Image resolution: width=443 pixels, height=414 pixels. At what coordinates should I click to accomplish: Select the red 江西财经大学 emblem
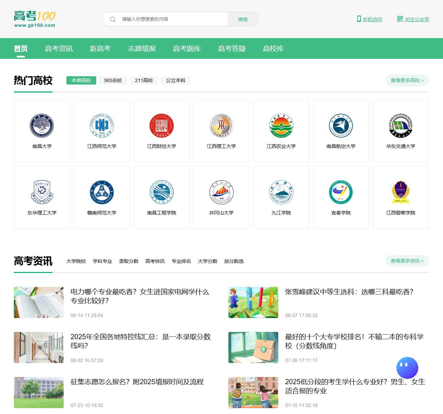tap(162, 125)
